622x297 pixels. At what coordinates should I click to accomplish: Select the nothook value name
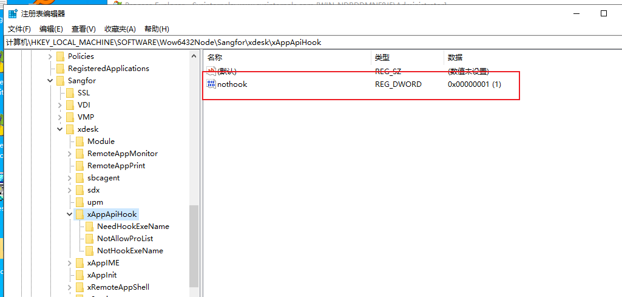click(x=232, y=84)
